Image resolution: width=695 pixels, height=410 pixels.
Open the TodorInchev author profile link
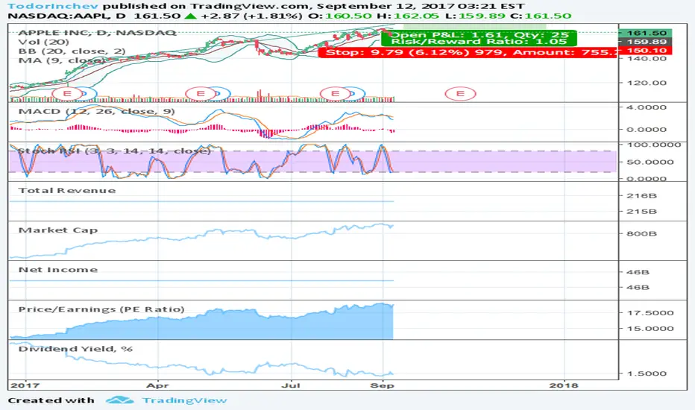point(53,6)
